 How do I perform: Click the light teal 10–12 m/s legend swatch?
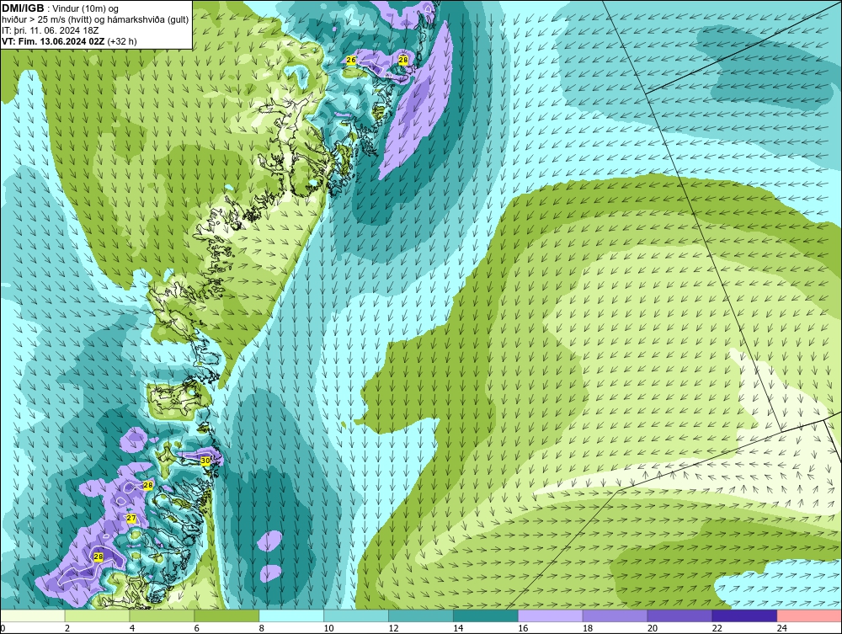coord(356,615)
